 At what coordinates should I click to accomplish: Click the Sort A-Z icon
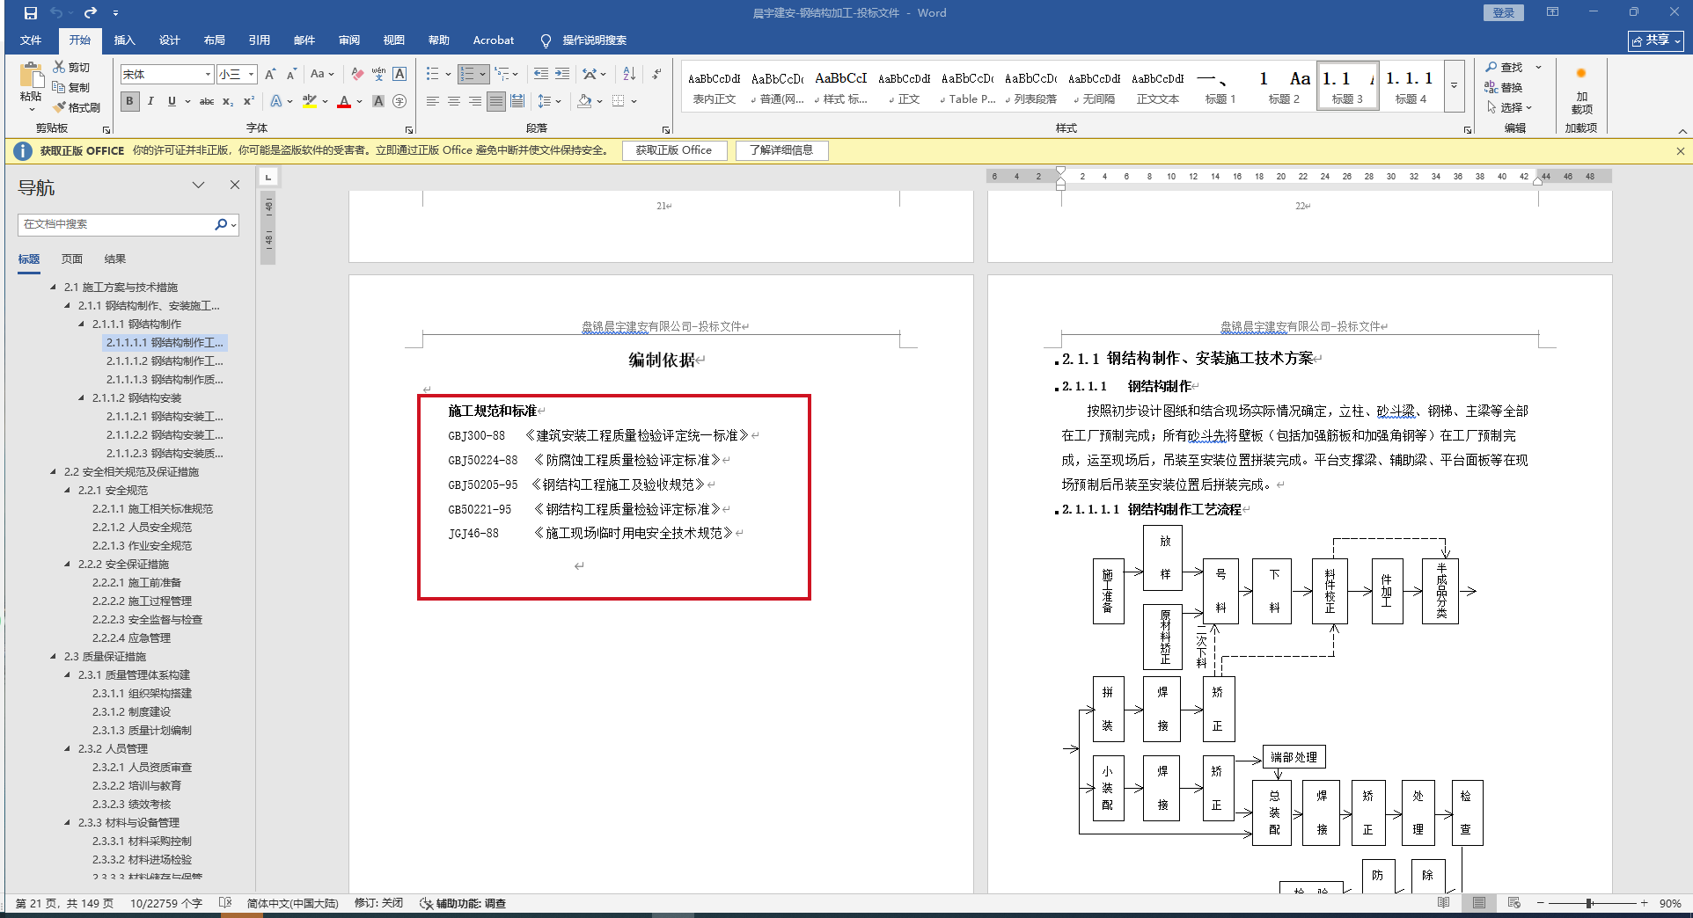[629, 74]
